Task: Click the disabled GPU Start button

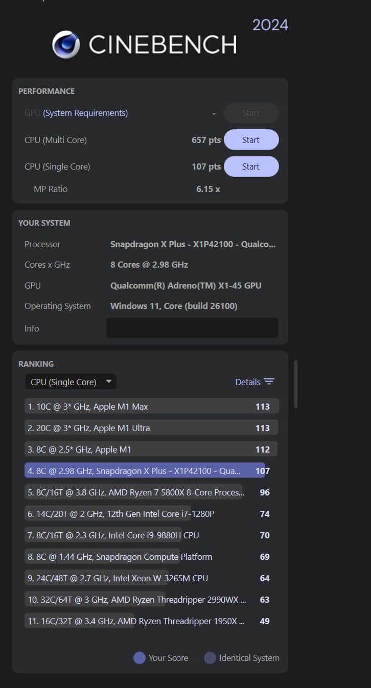Action: 251,113
